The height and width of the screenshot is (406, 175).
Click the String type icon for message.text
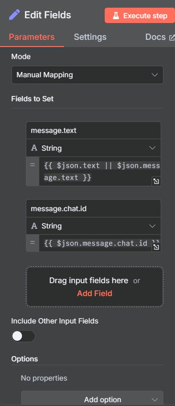[x=34, y=148]
